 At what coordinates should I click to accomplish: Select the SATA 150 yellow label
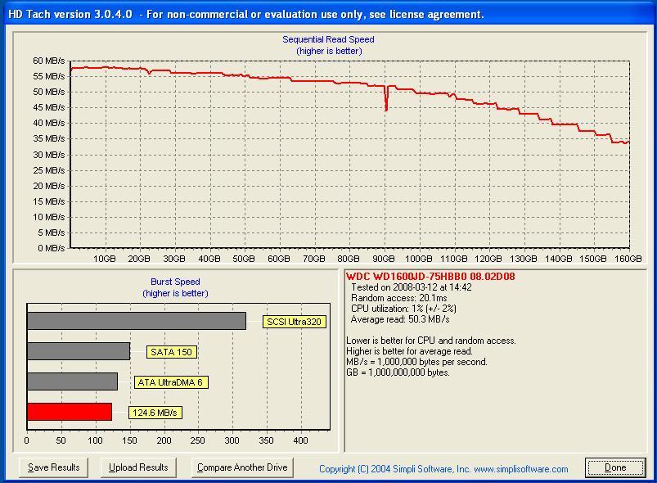pos(172,352)
